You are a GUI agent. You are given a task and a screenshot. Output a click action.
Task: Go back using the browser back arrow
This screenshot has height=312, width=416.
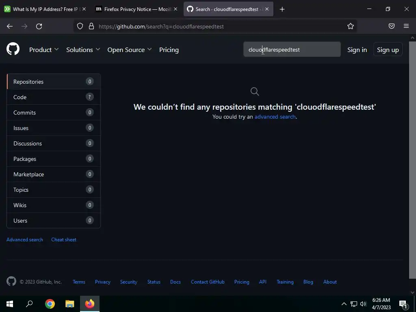[10, 26]
